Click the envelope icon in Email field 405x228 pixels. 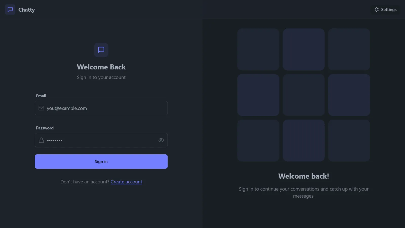[41, 108]
